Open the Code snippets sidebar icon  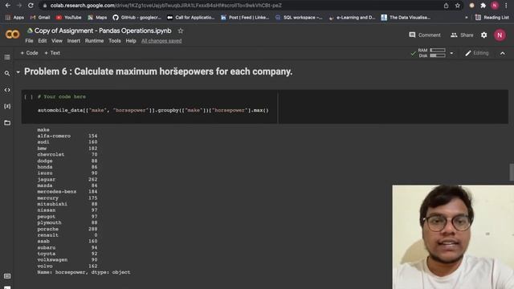7,90
